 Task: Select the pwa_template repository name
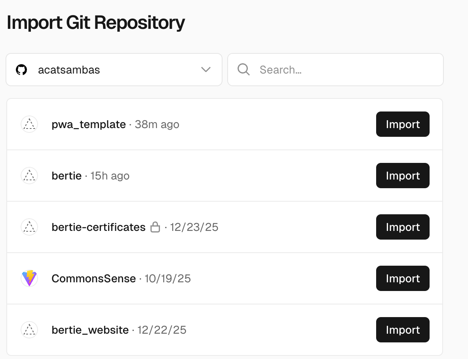[x=89, y=125]
